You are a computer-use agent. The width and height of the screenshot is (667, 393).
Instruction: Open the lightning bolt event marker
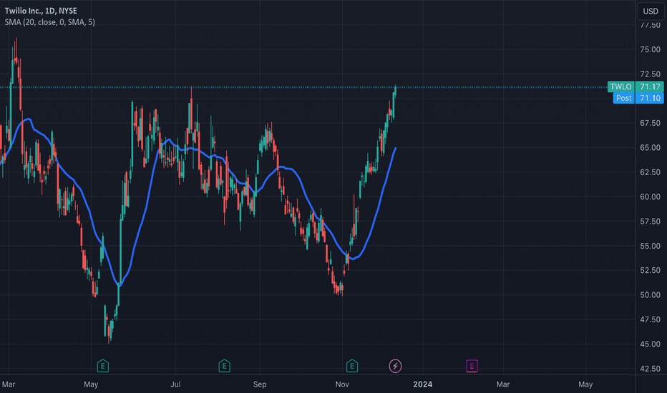pyautogui.click(x=395, y=366)
